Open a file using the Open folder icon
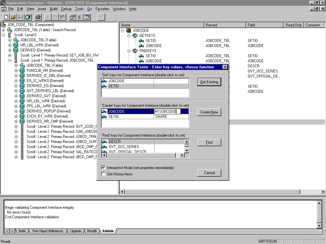This screenshot has width=326, height=244. click(13, 17)
